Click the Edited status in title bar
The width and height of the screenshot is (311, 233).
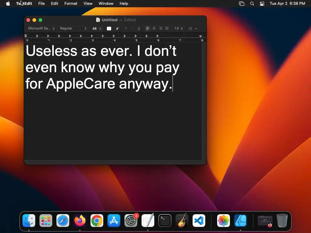click(x=130, y=20)
